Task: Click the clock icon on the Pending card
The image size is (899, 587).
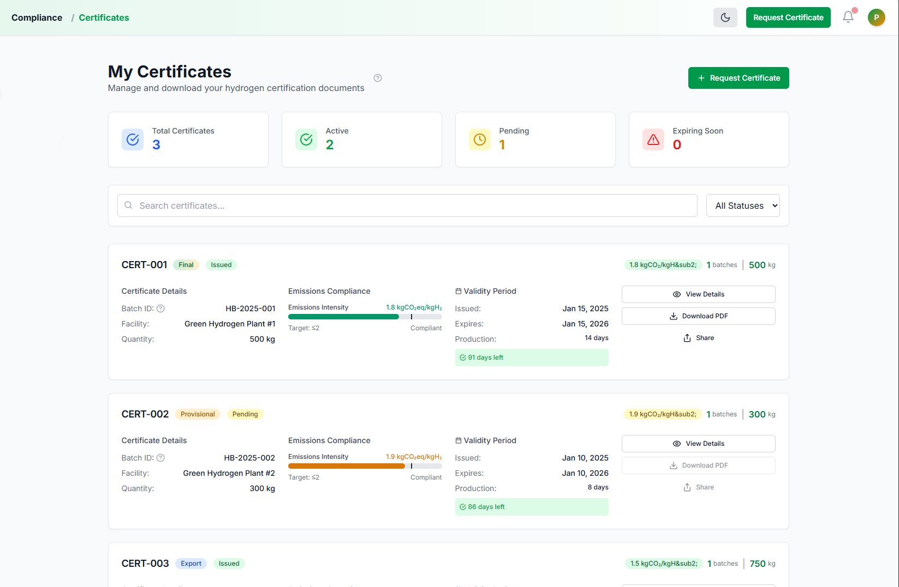Action: click(x=479, y=140)
